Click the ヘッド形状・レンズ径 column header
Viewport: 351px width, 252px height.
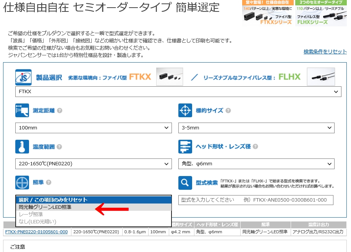coord(217,225)
